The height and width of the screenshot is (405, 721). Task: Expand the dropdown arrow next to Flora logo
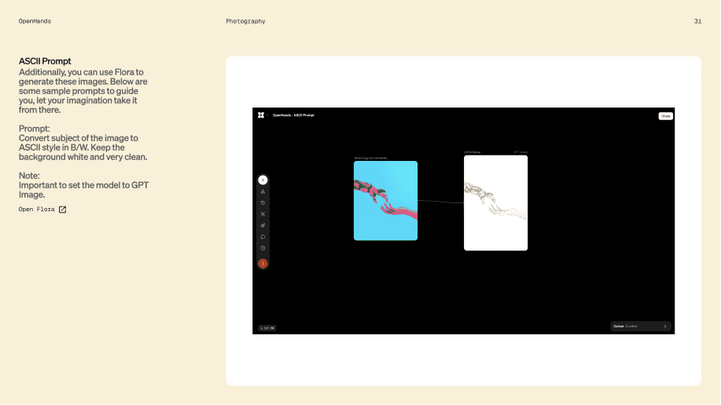(267, 115)
